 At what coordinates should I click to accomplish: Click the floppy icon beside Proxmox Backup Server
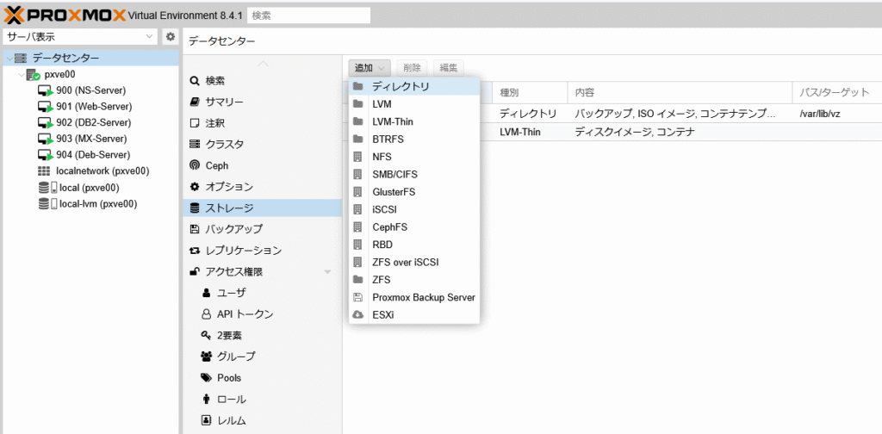[x=357, y=297]
